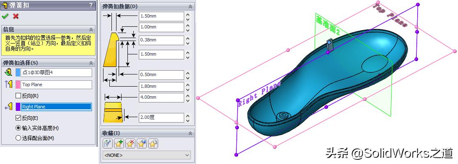Image resolution: width=458 pixels, height=164 pixels.
Task: Click the hook direction selection icon
Action: click(8, 107)
